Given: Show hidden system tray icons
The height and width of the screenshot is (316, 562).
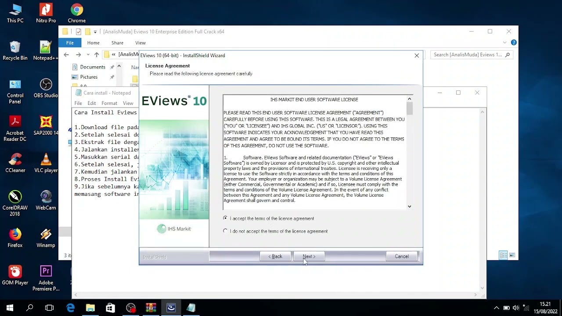Looking at the screenshot, I should tap(497, 308).
